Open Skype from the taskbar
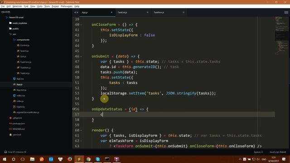Viewport: 290px width, 163px height. (98, 159)
